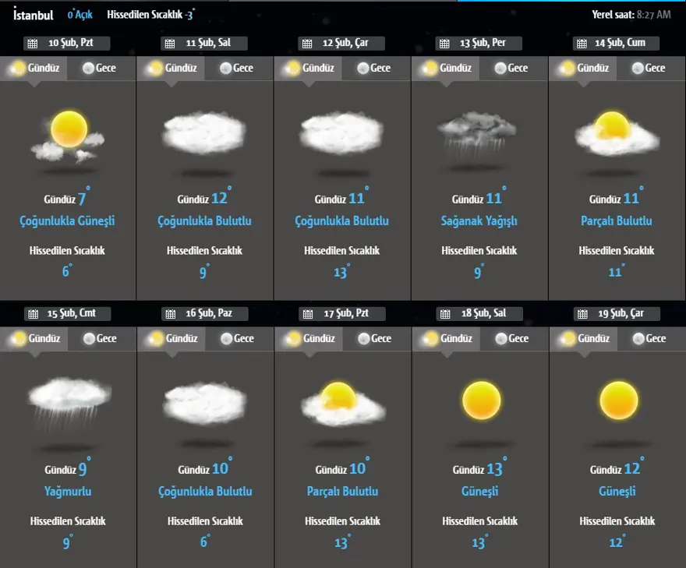The height and width of the screenshot is (568, 686).
Task: Click the sun icon for 18 Şub, Sal
Action: point(480,400)
